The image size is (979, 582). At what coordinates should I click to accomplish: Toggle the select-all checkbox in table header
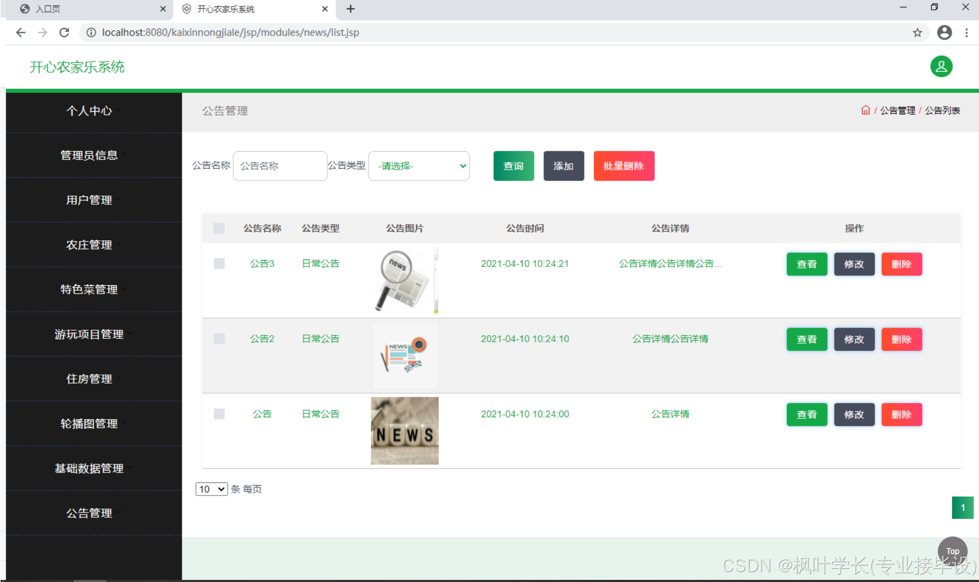point(219,228)
